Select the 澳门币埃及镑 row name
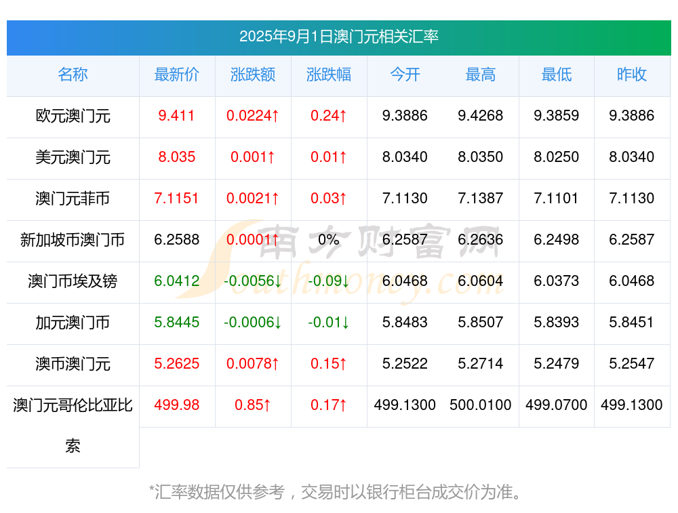 tap(73, 281)
